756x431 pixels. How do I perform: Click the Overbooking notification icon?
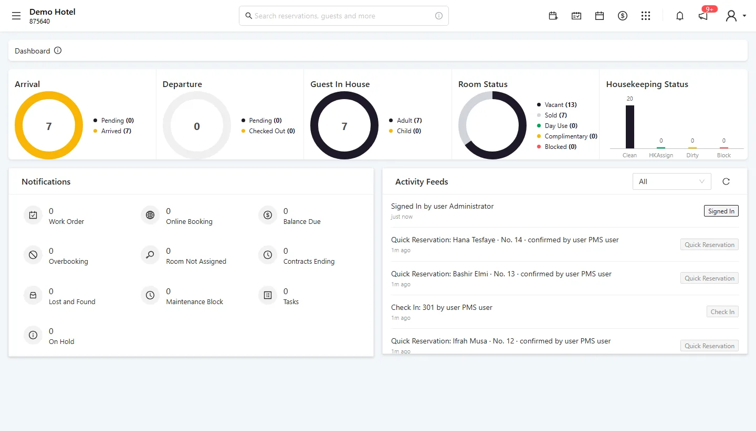tap(33, 255)
